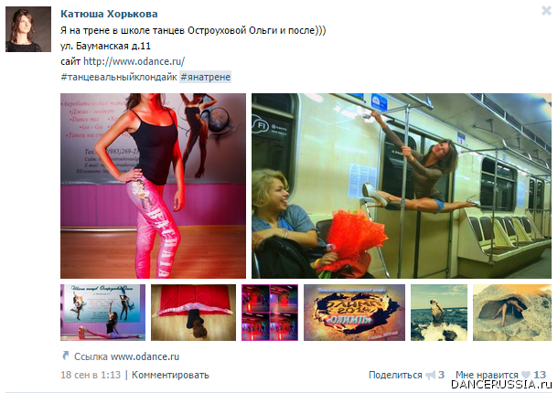
Task: Follow the http://www.odance.ru/ link in the post text
Action: point(134,61)
